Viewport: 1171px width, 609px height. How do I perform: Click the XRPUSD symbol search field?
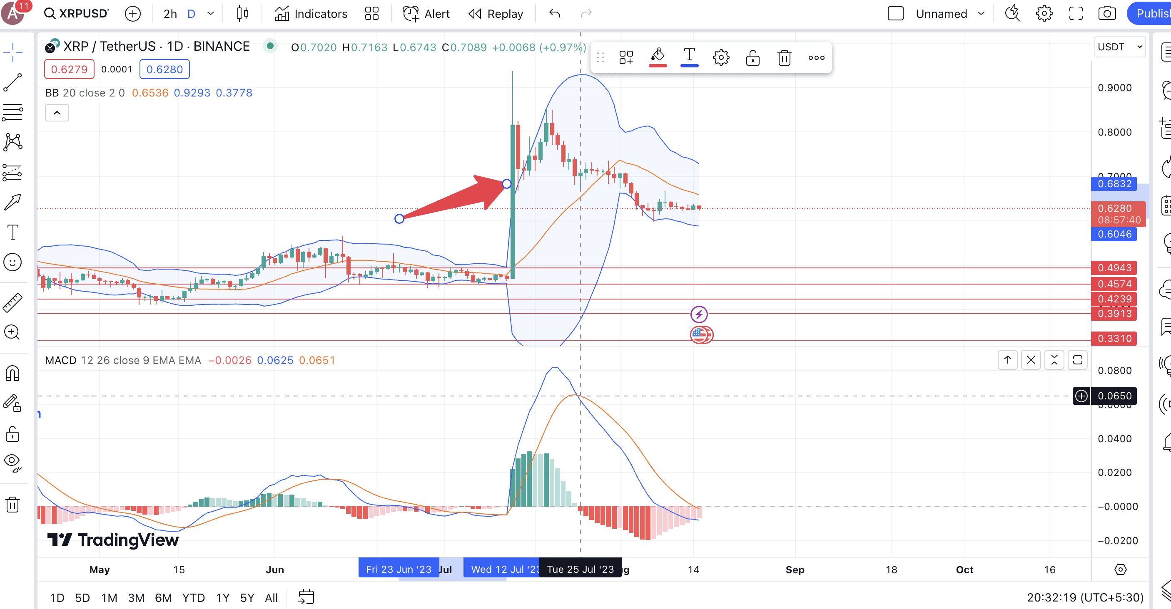(x=76, y=14)
